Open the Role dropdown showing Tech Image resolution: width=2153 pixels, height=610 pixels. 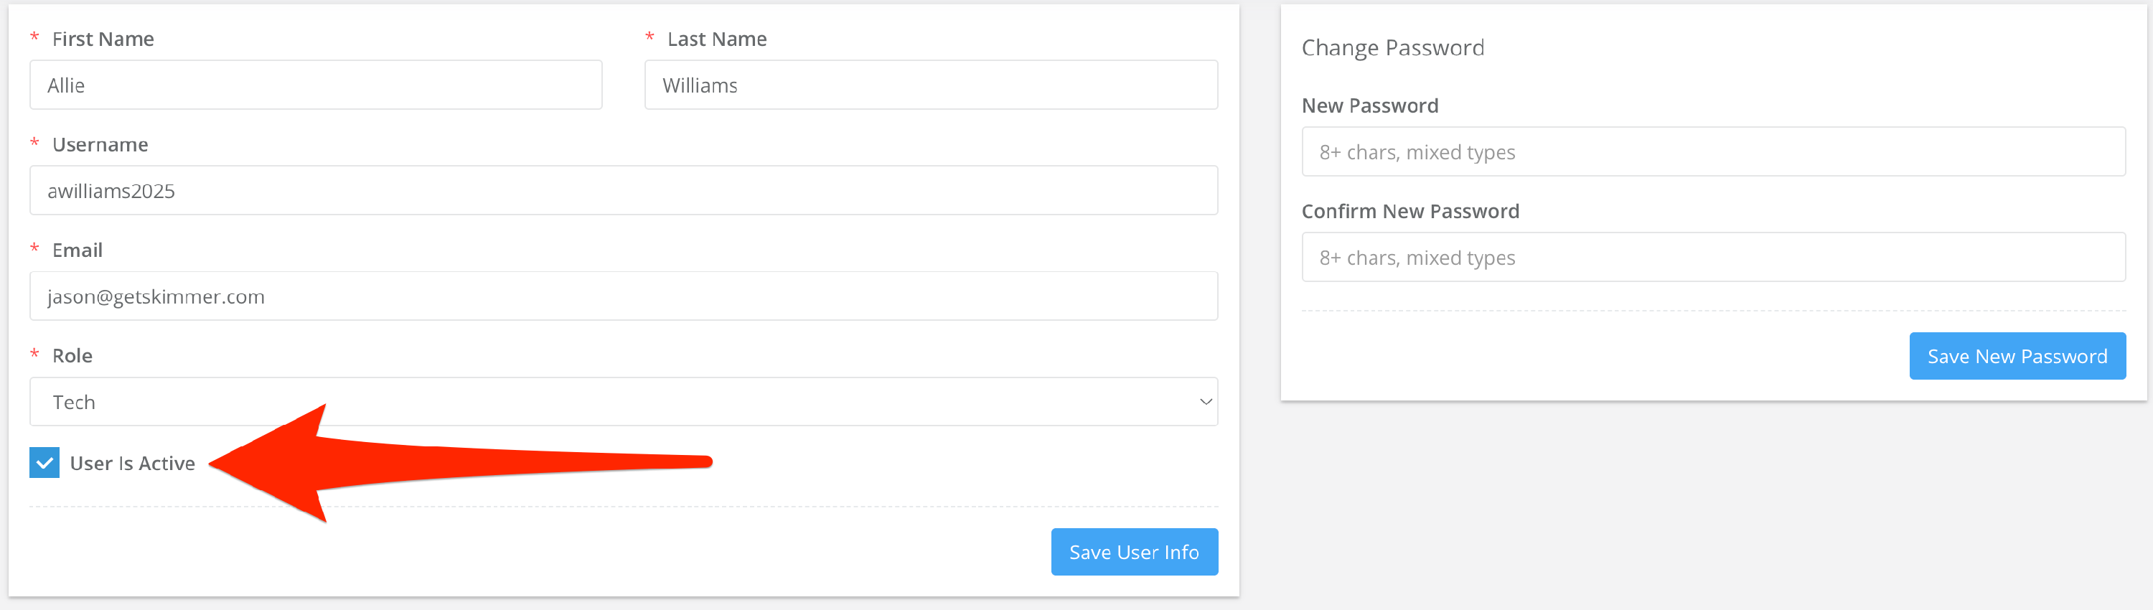tap(623, 402)
